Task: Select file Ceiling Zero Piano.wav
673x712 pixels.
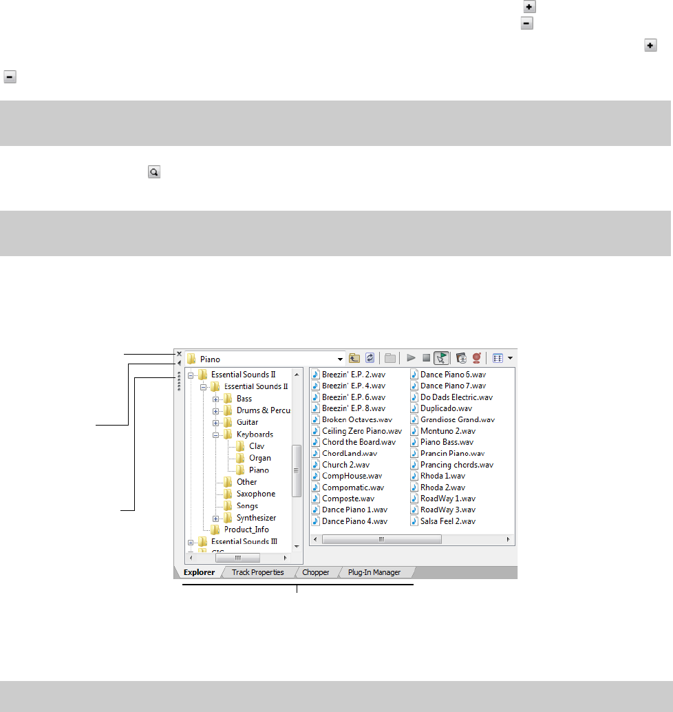Action: pyautogui.click(x=357, y=431)
